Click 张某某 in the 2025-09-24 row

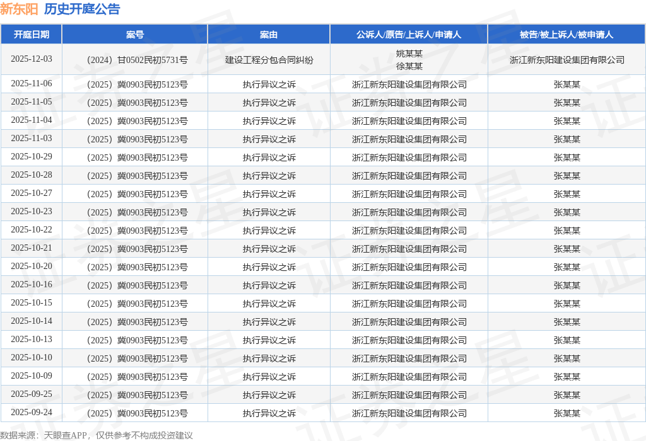click(567, 413)
